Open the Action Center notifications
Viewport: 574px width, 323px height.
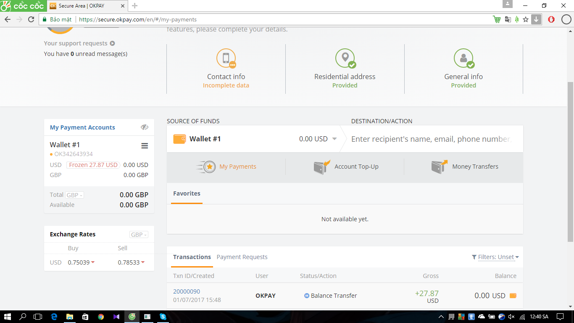pyautogui.click(x=560, y=316)
